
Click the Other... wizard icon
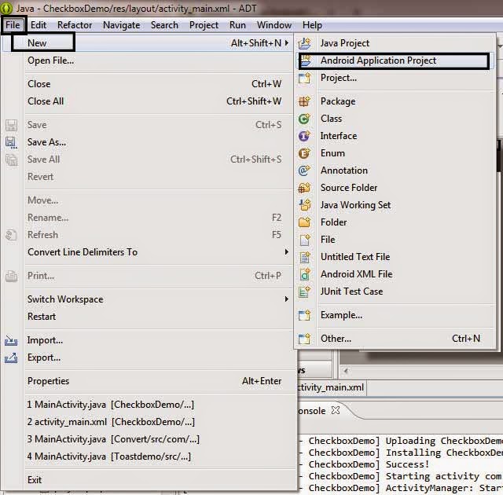[304, 339]
